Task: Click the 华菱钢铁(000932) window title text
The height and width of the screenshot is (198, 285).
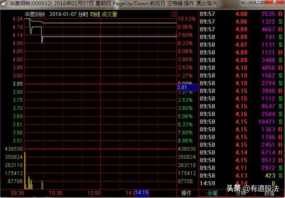Action: tap(31, 3)
